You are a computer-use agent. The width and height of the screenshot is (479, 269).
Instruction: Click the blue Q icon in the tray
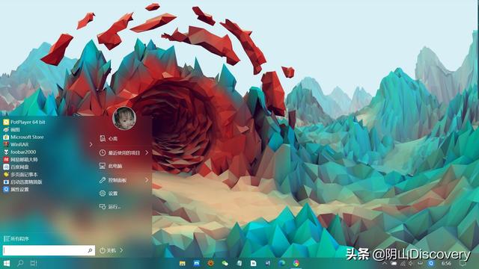pyautogui.click(x=431, y=263)
